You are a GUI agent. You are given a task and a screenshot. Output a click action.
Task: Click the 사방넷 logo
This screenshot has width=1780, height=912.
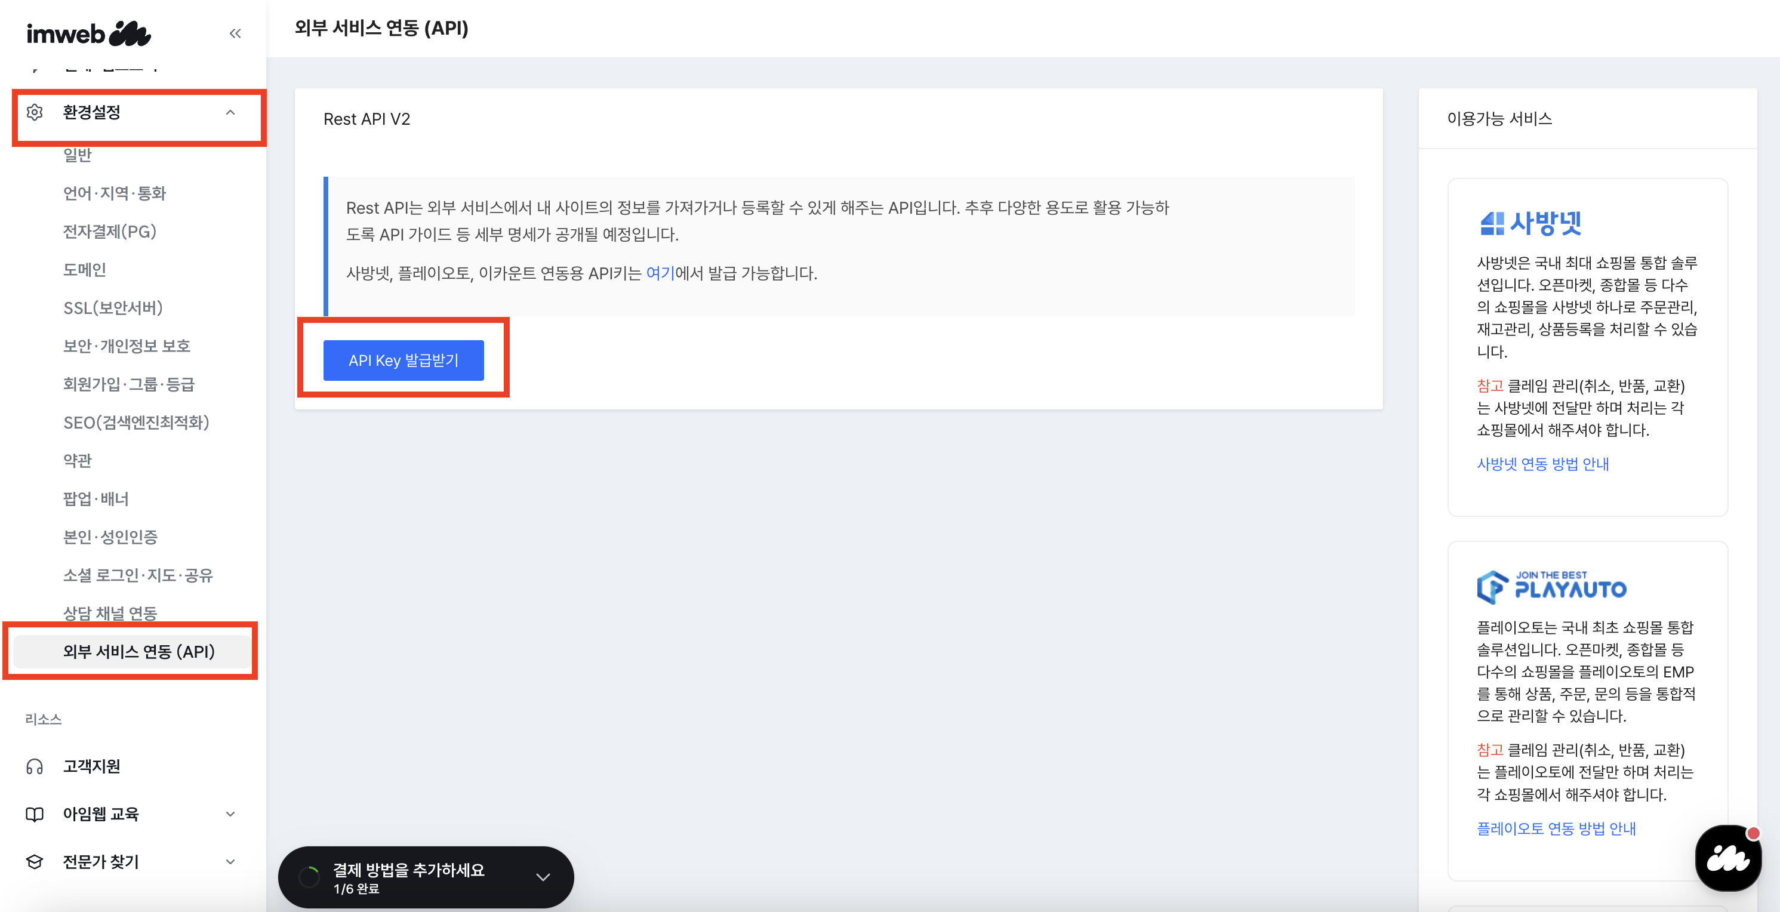click(1530, 223)
